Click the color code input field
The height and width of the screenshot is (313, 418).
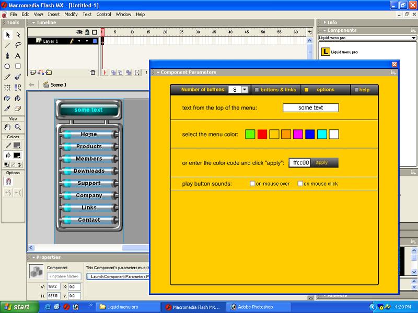300,163
